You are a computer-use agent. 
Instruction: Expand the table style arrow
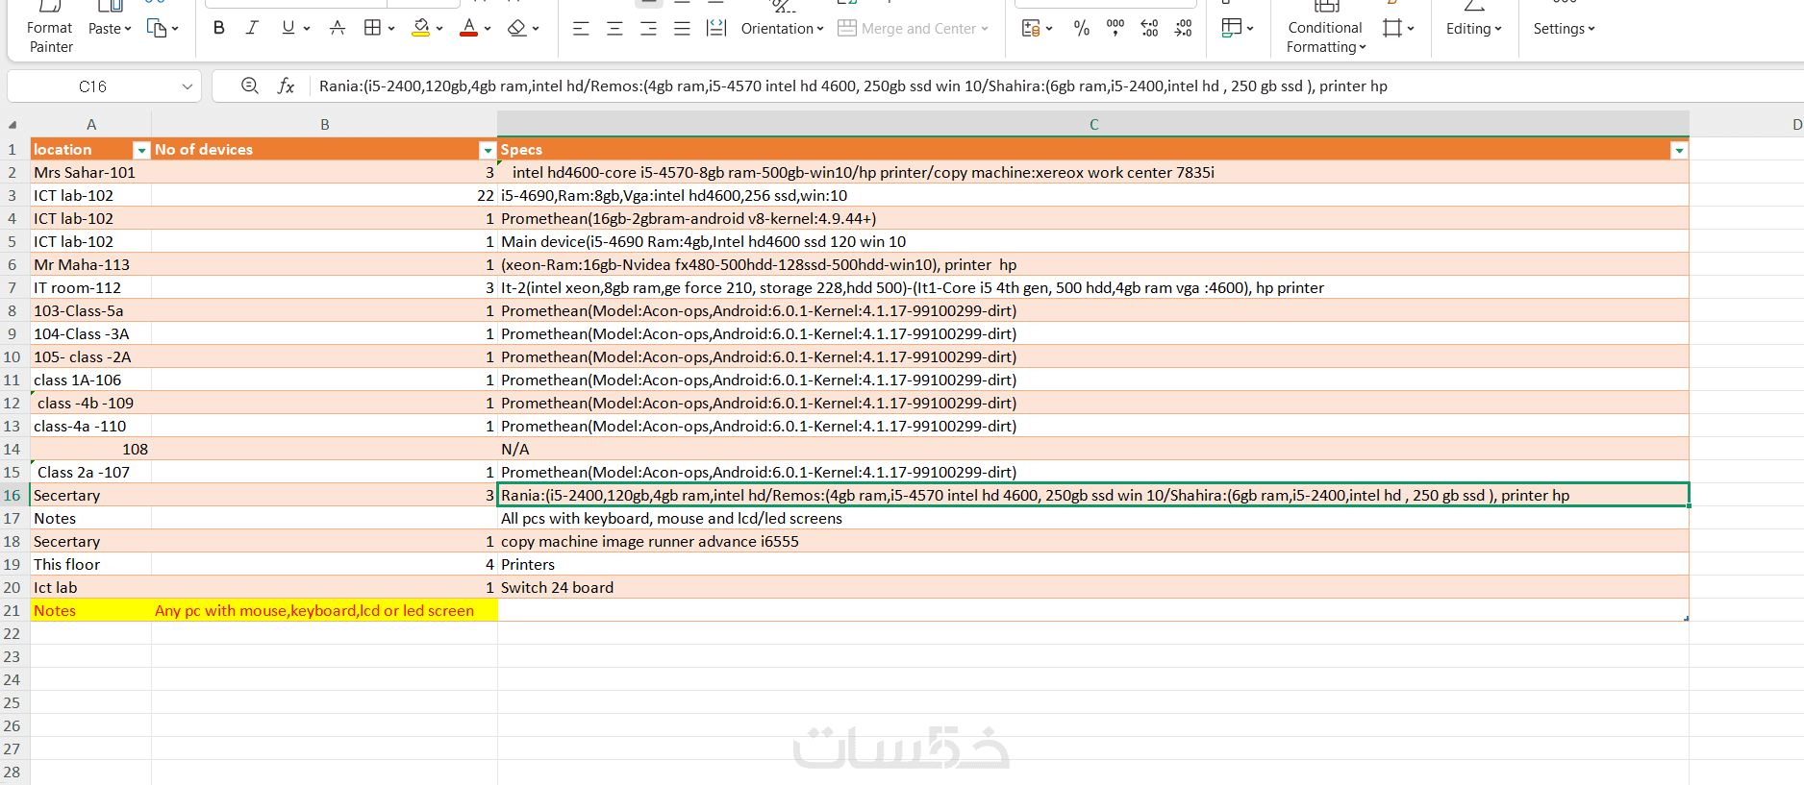1250,29
